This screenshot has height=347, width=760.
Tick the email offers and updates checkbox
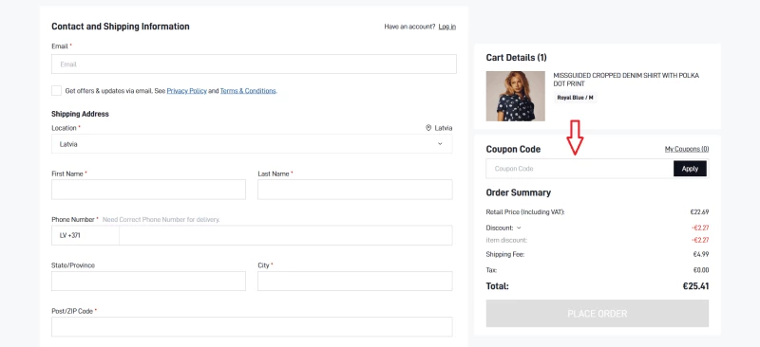click(x=57, y=90)
